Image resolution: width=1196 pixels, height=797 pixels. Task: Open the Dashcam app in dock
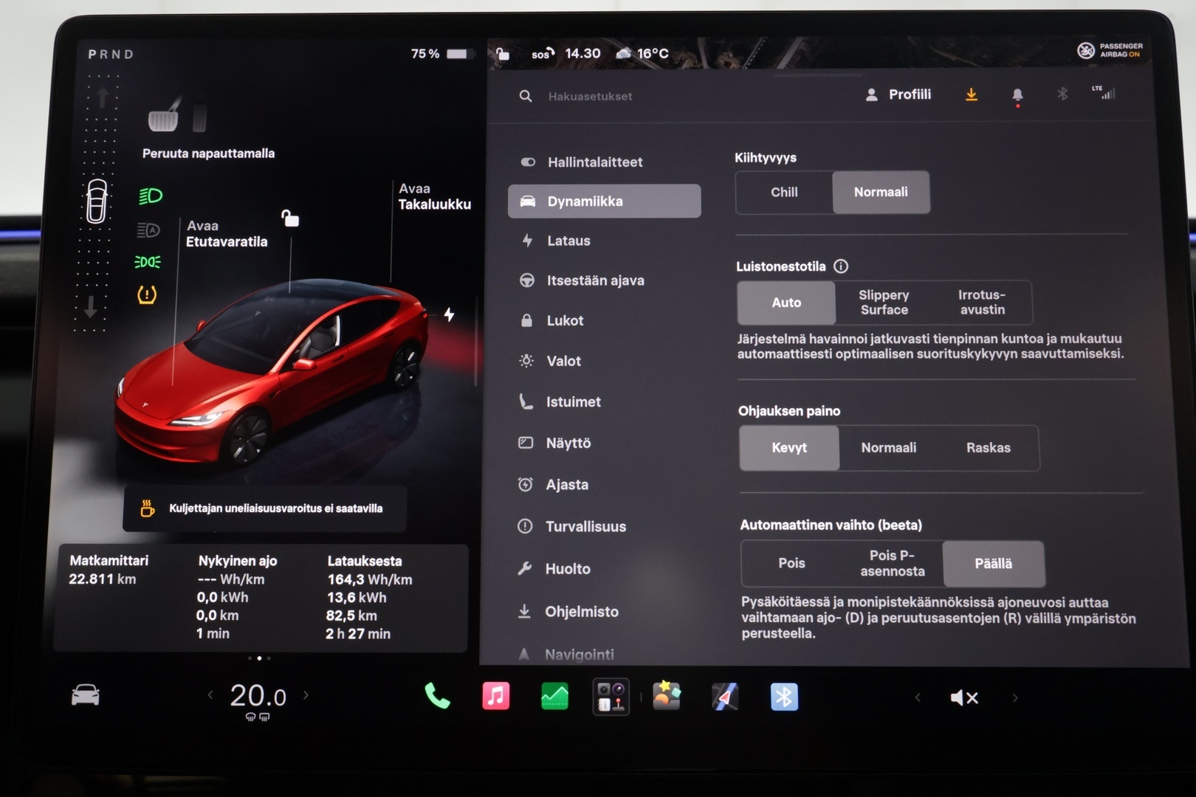[611, 697]
